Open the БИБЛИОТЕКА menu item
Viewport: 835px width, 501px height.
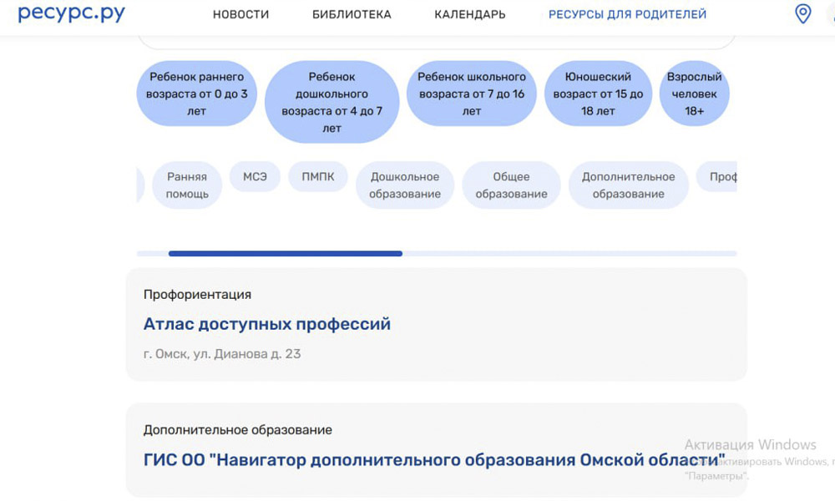click(x=352, y=13)
